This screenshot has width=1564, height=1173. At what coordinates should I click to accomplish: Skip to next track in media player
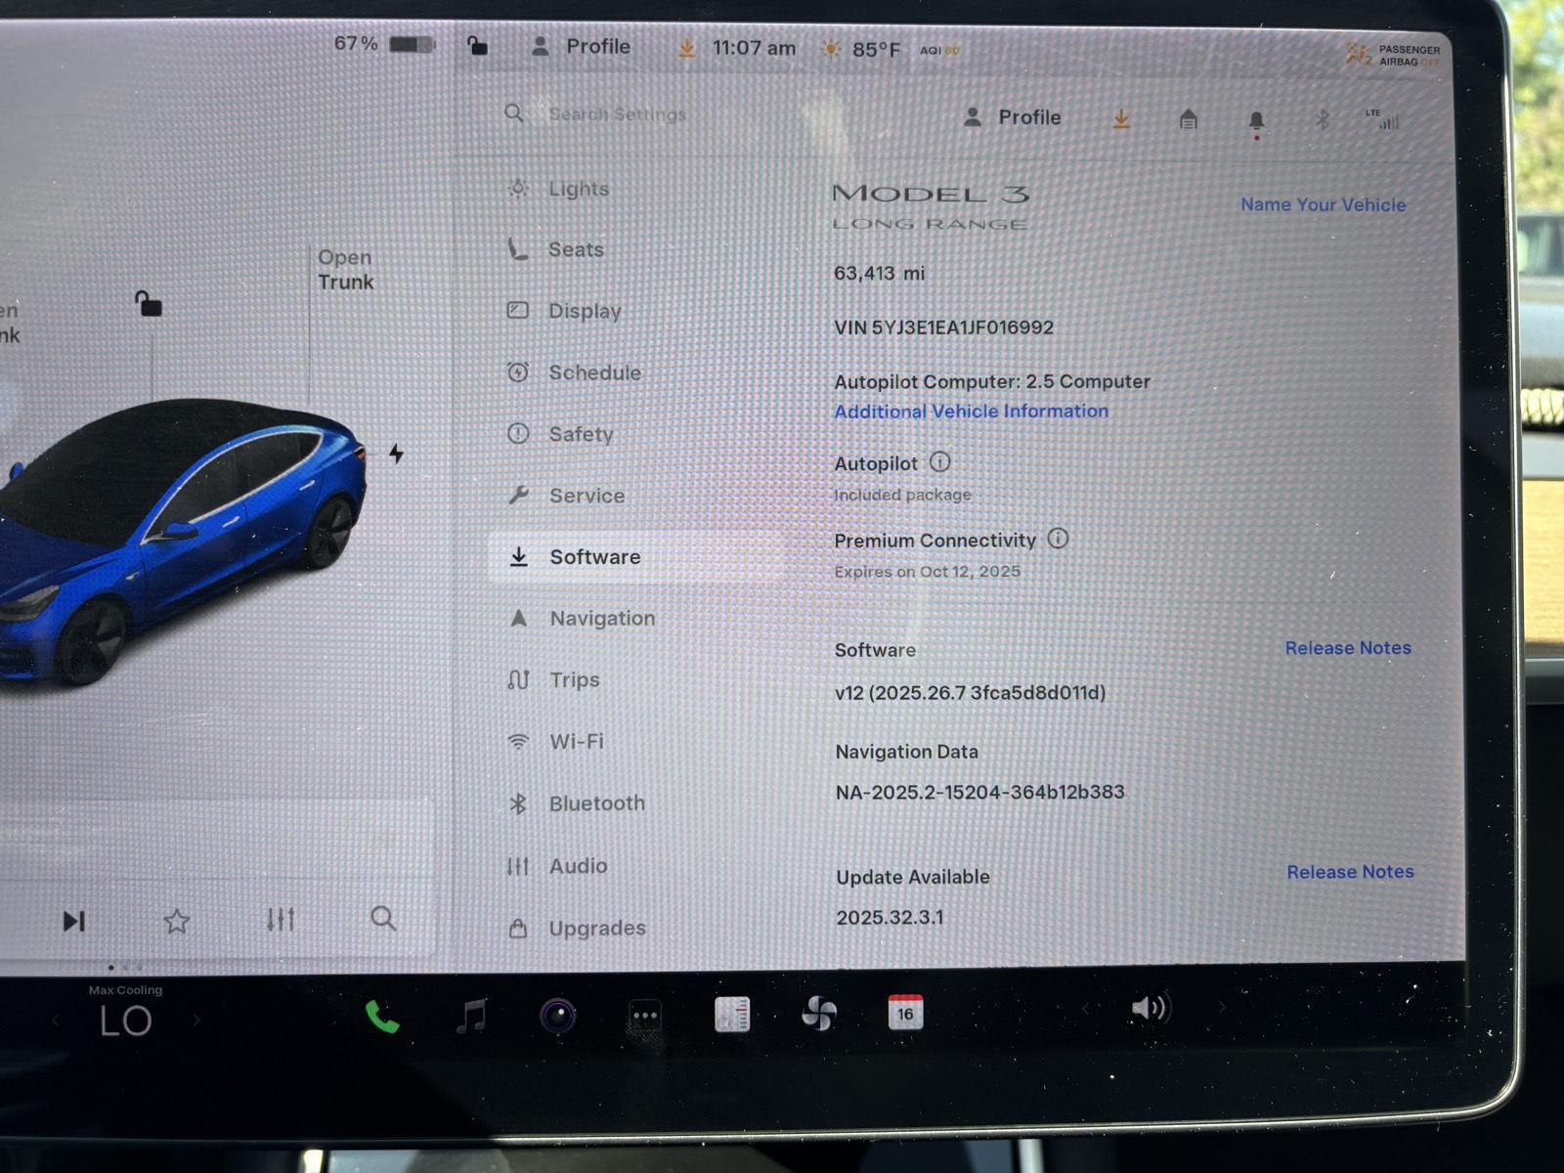(x=74, y=921)
